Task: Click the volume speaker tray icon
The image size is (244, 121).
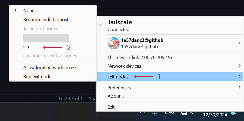Action: pyautogui.click(x=193, y=113)
